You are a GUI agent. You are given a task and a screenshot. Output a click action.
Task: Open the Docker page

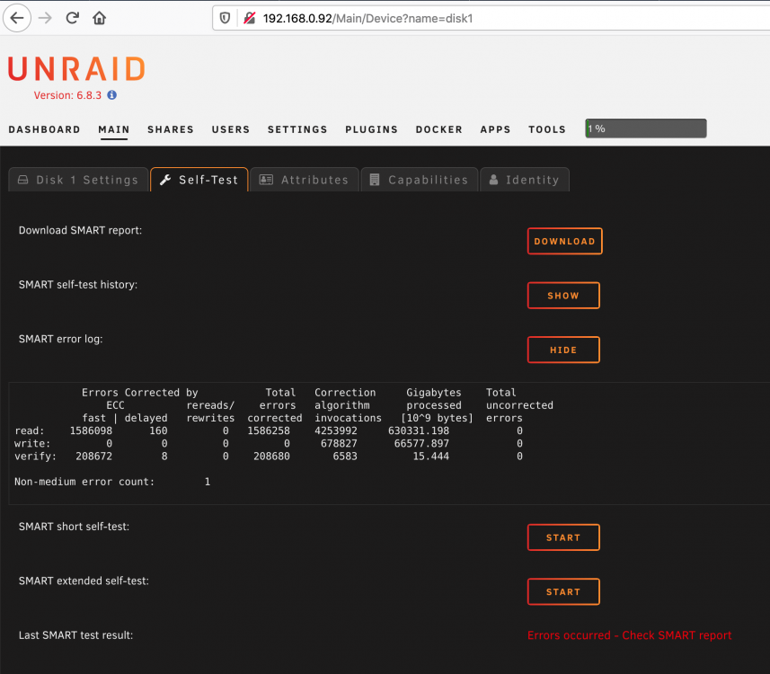tap(439, 129)
